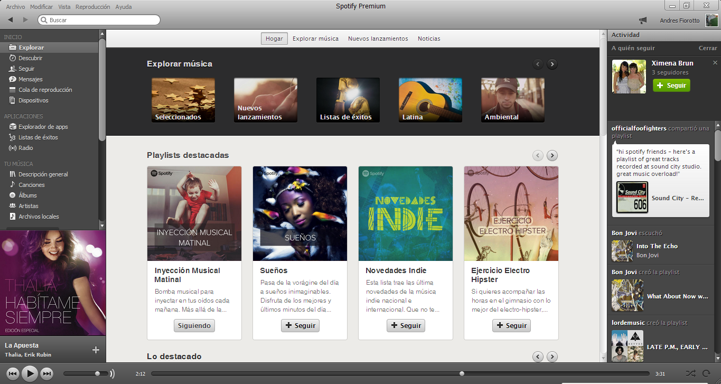Seek on the track progress bar
Screen dimensions: 721x384
pyautogui.click(x=400, y=374)
